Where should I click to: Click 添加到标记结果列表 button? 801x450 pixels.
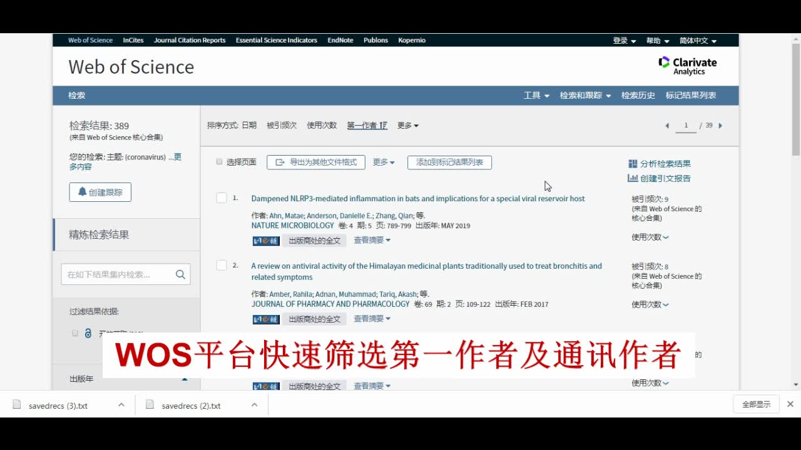pyautogui.click(x=449, y=162)
